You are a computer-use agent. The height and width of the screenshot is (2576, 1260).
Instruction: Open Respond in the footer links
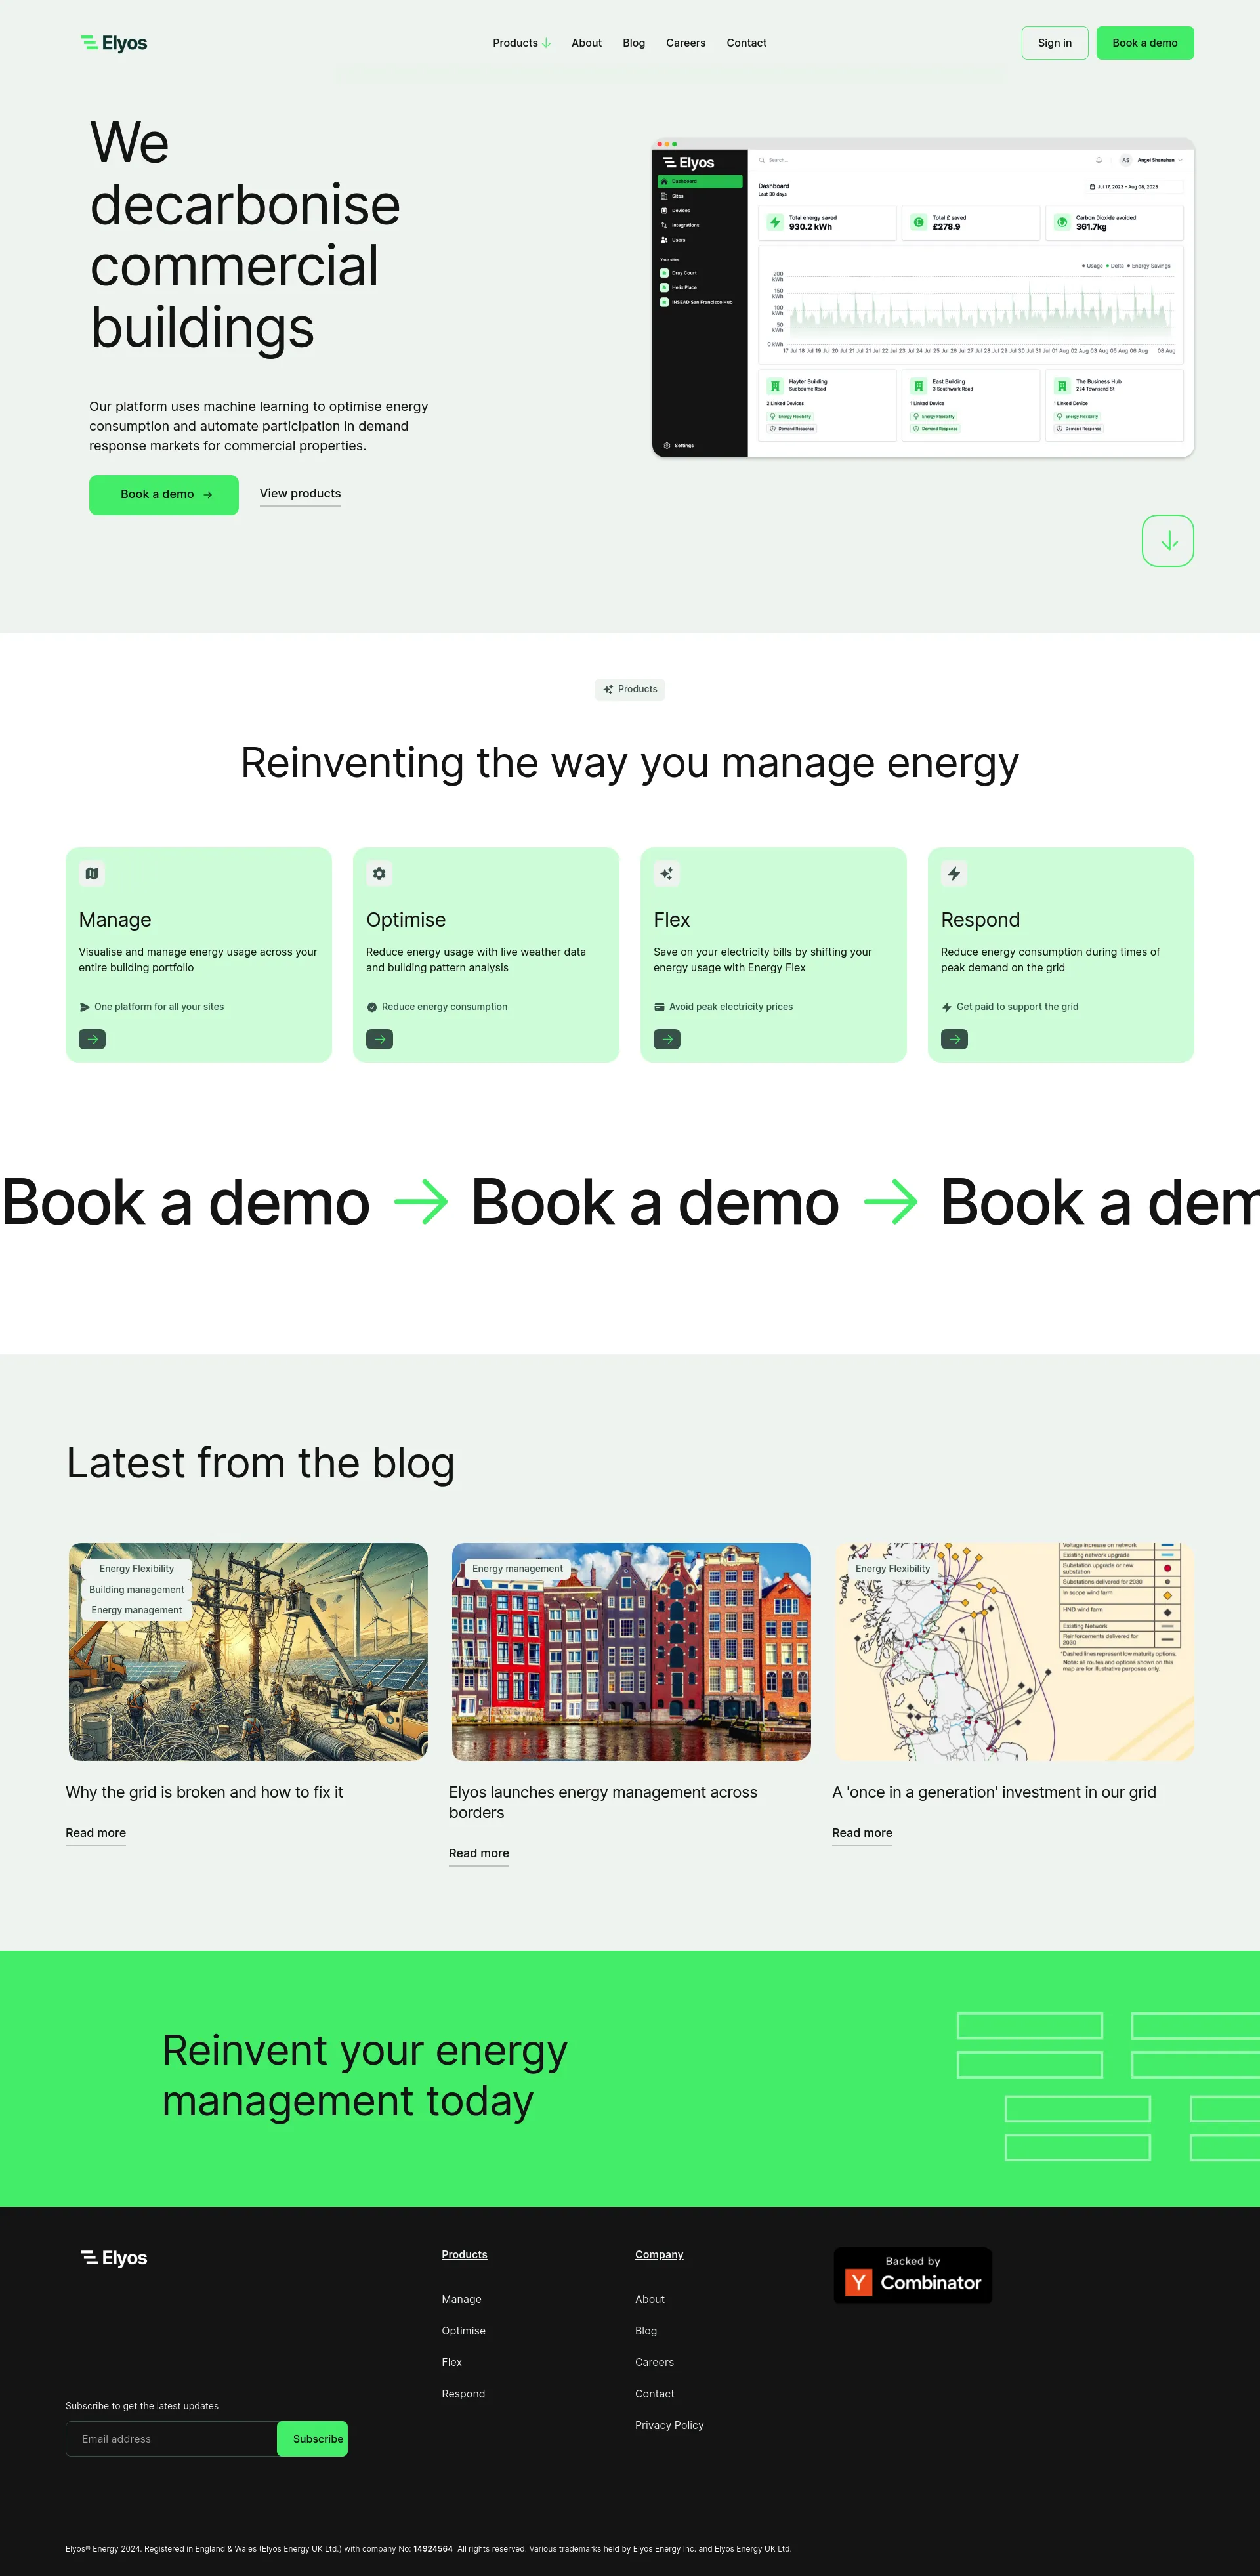point(463,2394)
